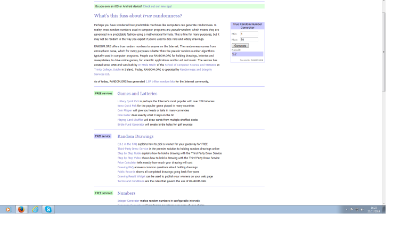Open the Birdie Fund Generator link
This screenshot has height=230, width=409.
click(x=130, y=125)
